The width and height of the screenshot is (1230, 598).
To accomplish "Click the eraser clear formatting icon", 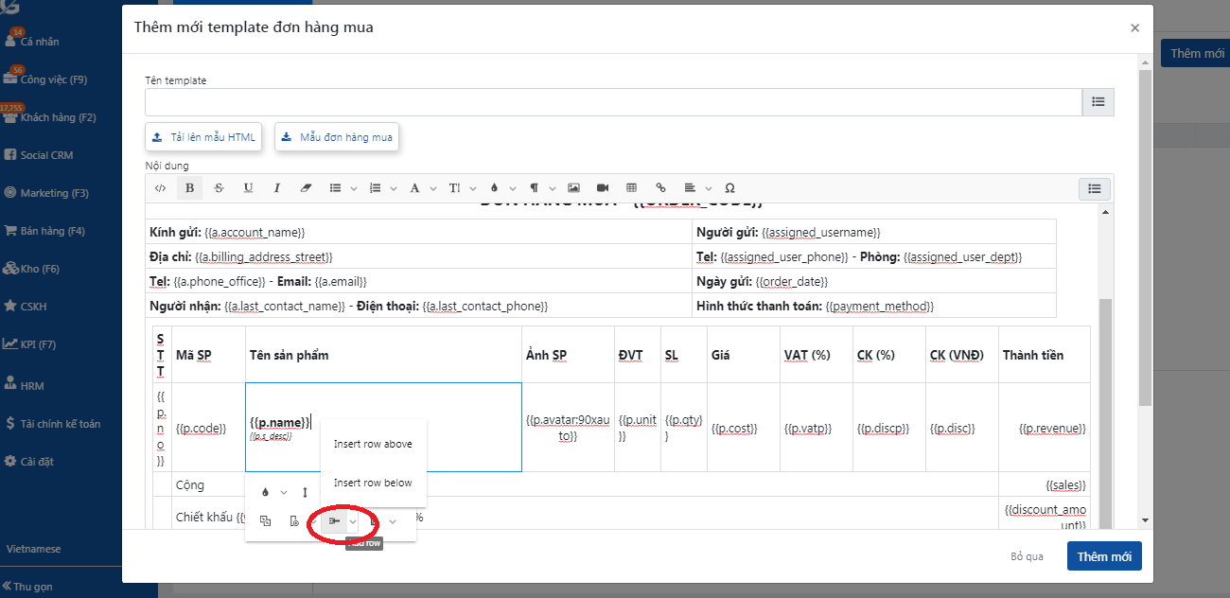I will pyautogui.click(x=305, y=188).
